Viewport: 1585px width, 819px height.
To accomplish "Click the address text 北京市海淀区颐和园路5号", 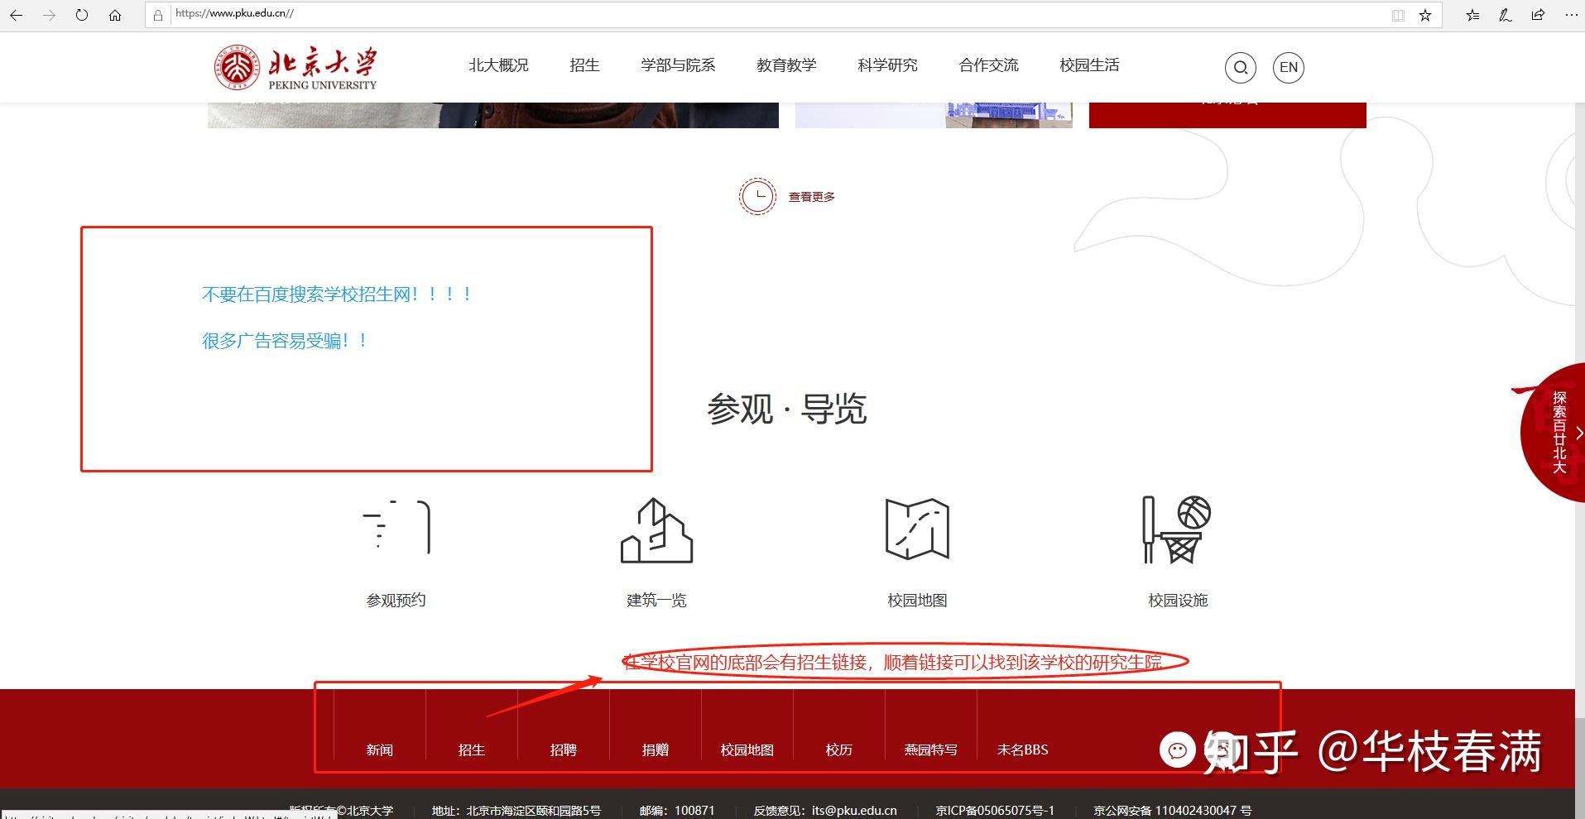I will 534,811.
